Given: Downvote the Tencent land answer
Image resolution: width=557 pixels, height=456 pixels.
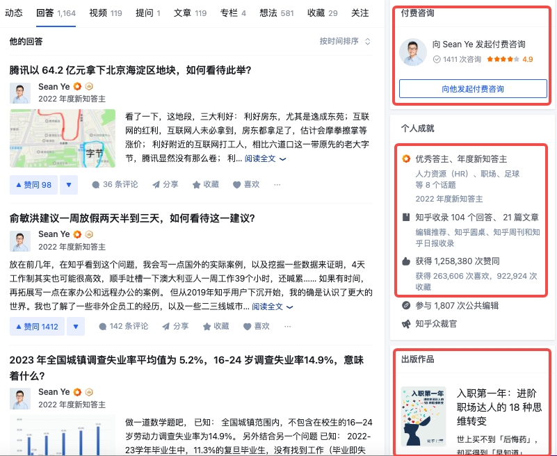Looking at the screenshot, I should (x=69, y=185).
